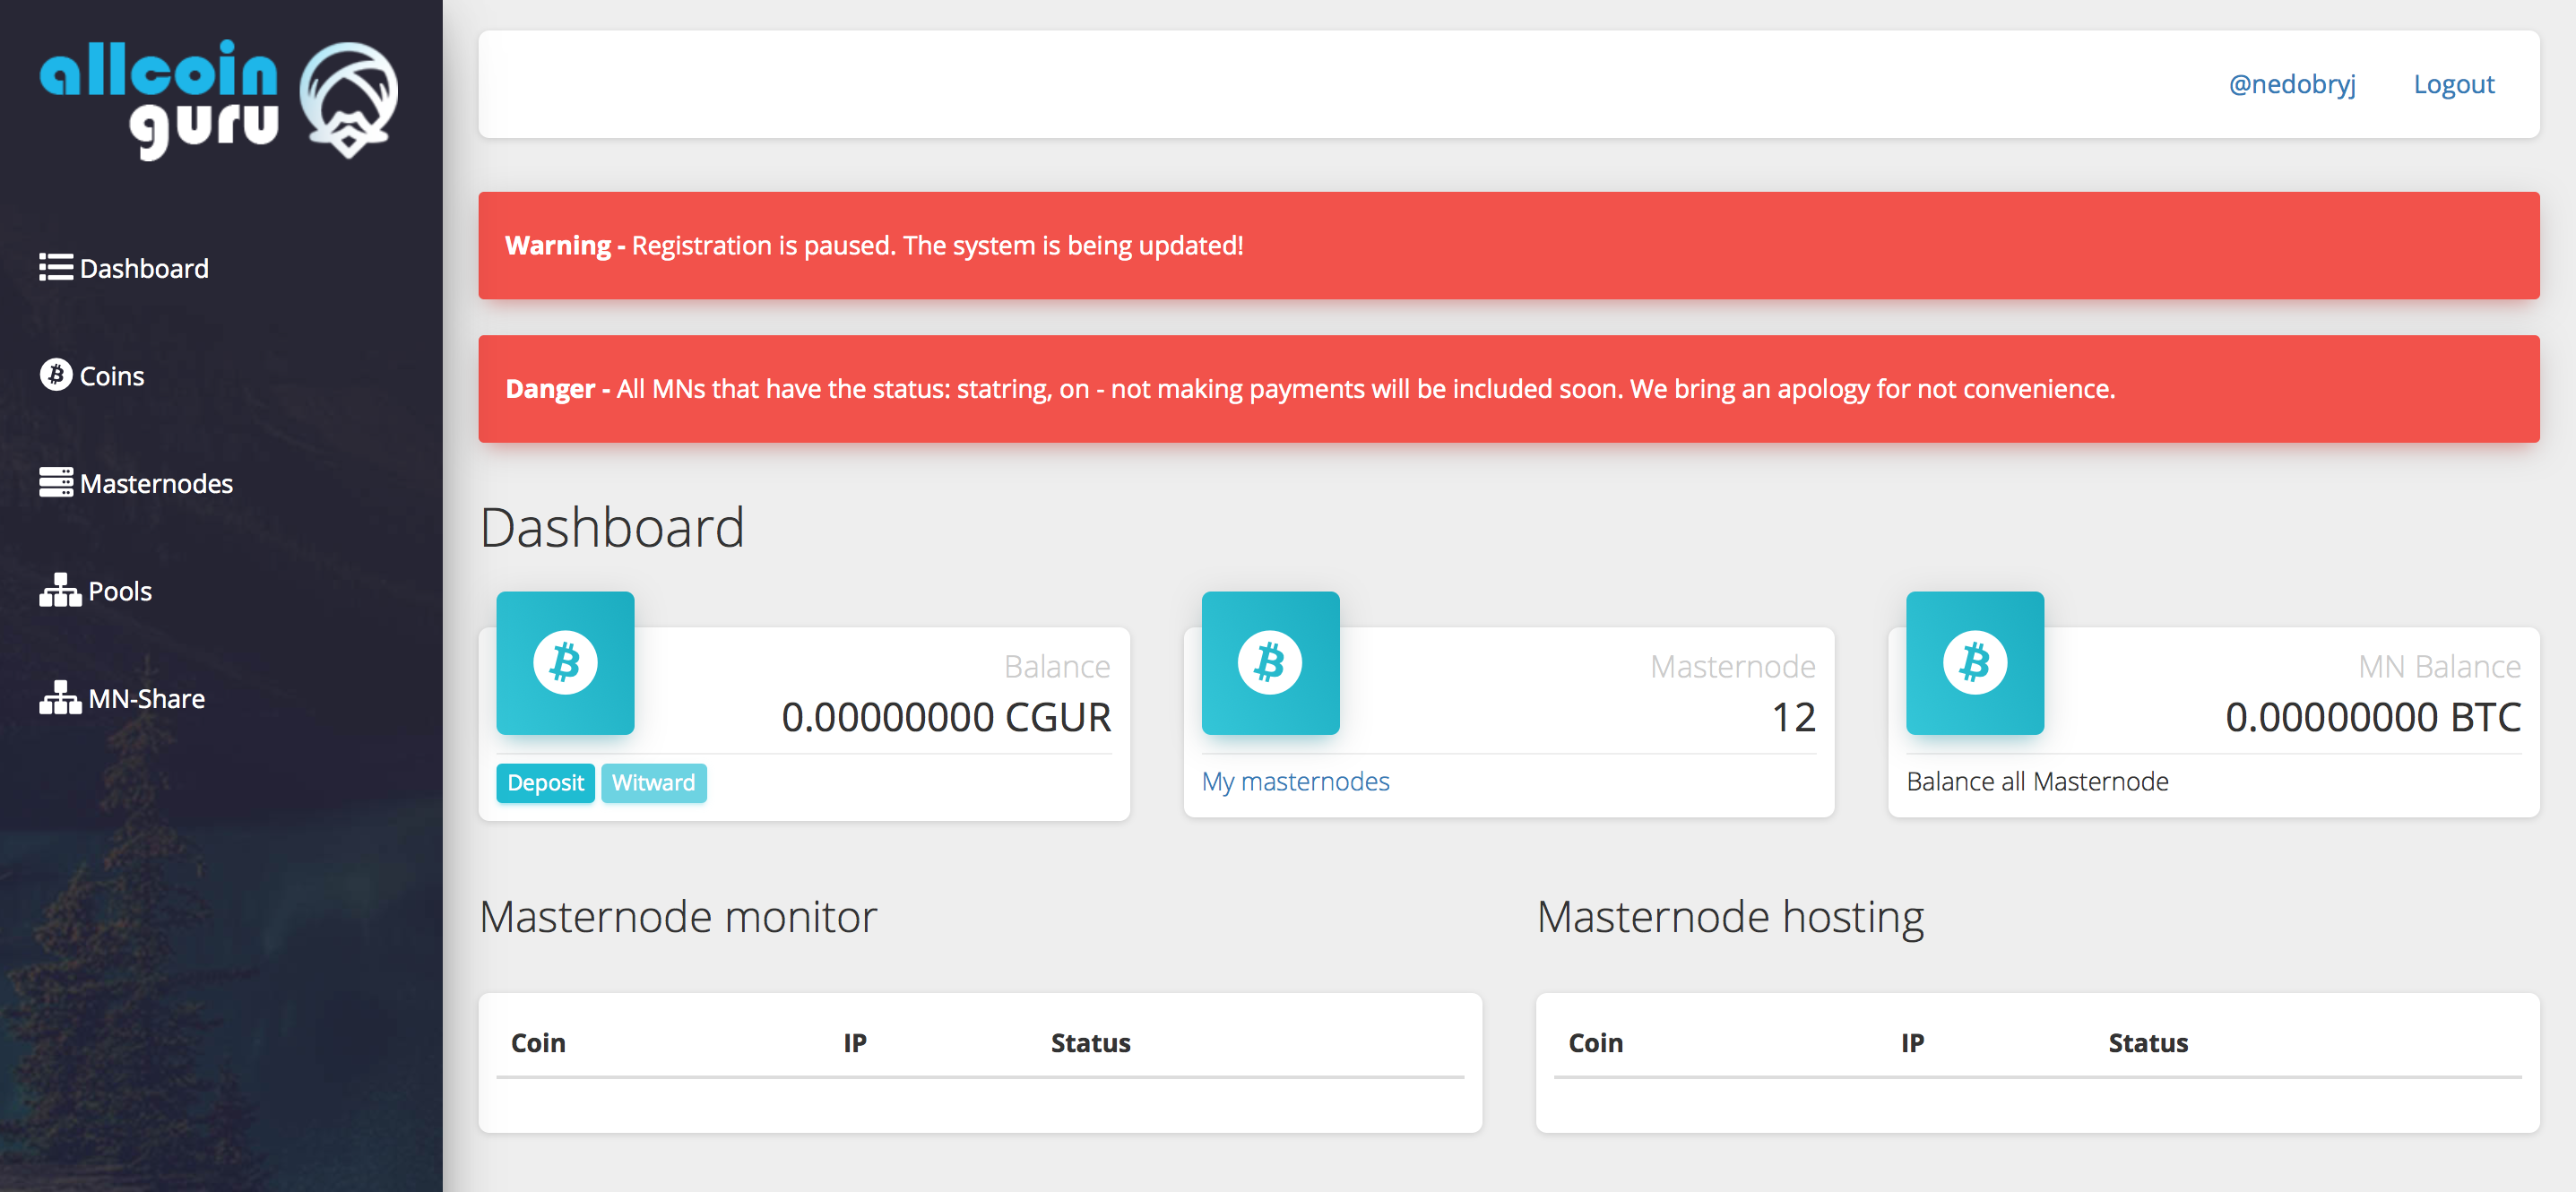The height and width of the screenshot is (1192, 2576).
Task: Click the Coins bitcoin icon in sidebar
Action: [x=56, y=375]
